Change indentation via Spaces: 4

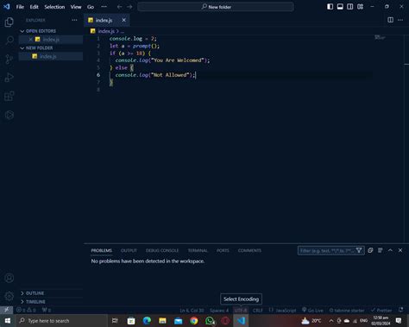coord(219,311)
